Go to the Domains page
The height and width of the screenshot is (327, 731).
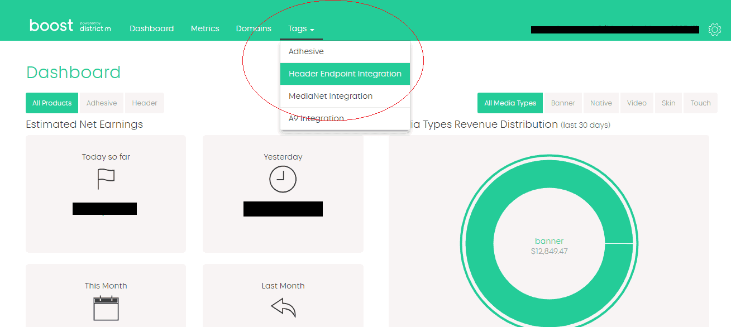(x=254, y=28)
